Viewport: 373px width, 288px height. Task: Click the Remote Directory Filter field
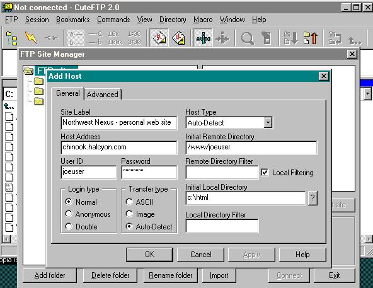pyautogui.click(x=222, y=172)
